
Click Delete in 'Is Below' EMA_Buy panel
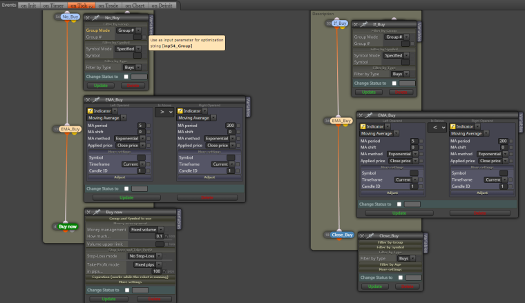[x=480, y=213]
